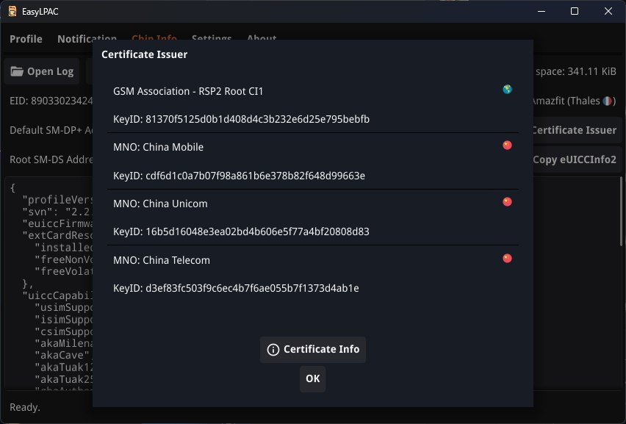626x424 pixels.
Task: Click the globe icon beside GSM Association
Action: tap(507, 90)
